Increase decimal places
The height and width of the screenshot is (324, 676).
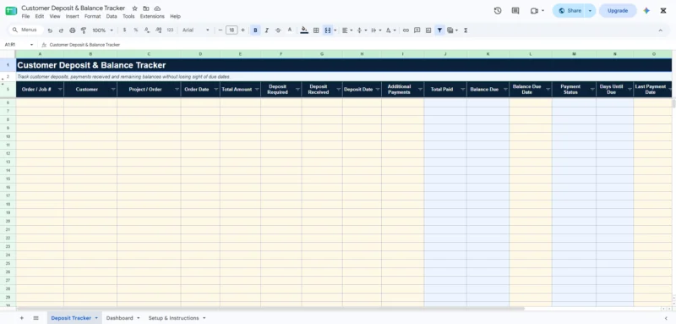158,30
